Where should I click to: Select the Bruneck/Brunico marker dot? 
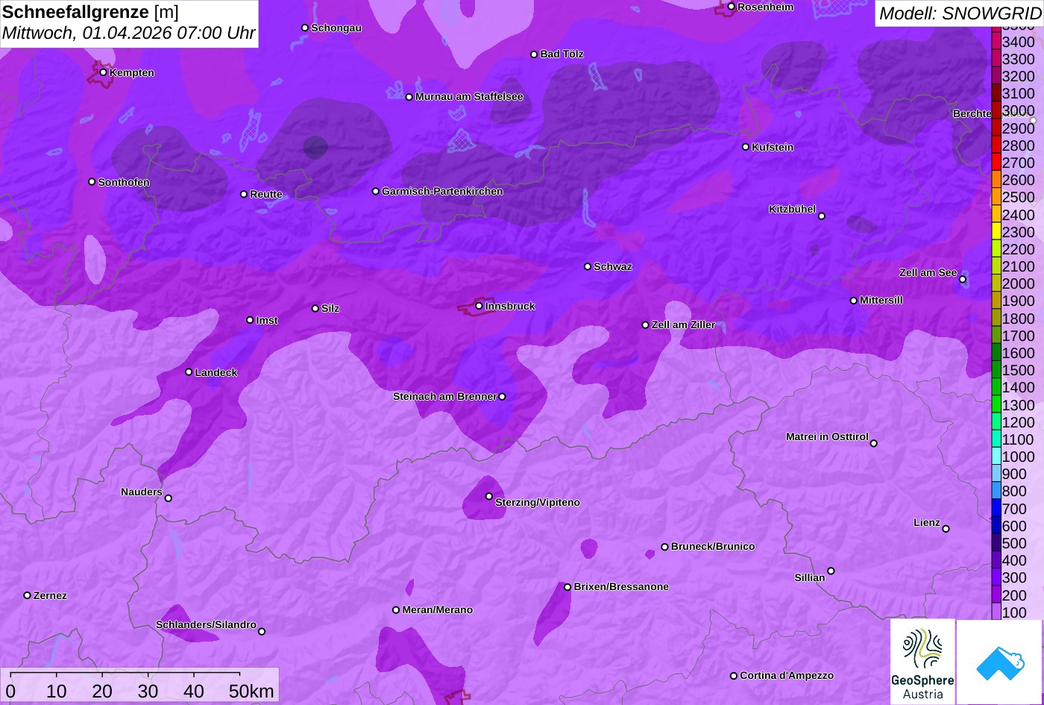tap(665, 547)
